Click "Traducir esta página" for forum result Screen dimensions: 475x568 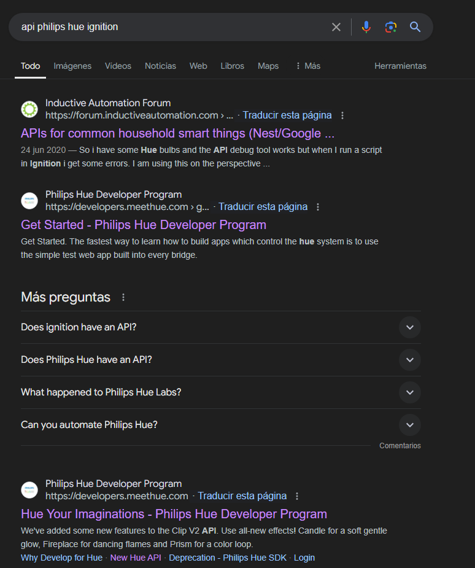pyautogui.click(x=287, y=115)
